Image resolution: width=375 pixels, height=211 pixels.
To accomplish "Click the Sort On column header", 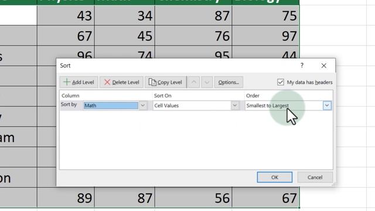I will click(163, 96).
